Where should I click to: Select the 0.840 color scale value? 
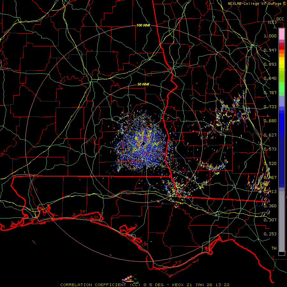[x=270, y=78]
